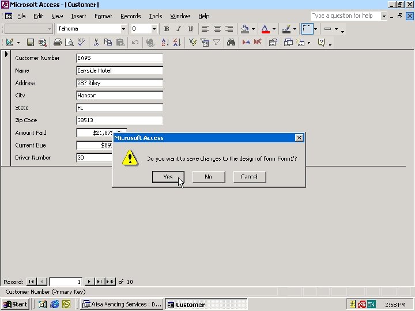This screenshot has height=311, width=415.
Task: Click No in the save dialog
Action: pos(209,177)
